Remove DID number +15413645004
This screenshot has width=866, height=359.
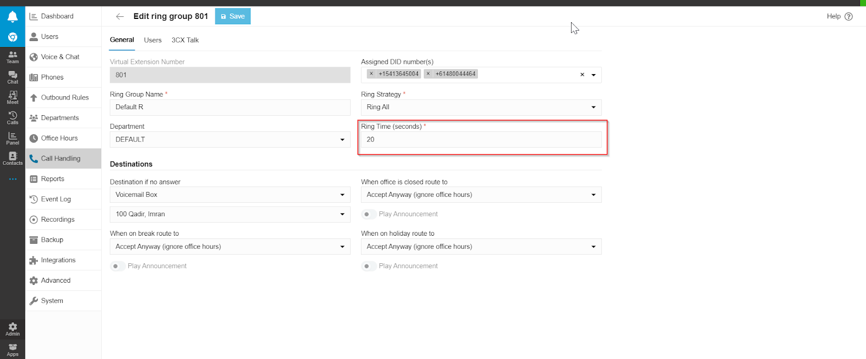pos(371,74)
